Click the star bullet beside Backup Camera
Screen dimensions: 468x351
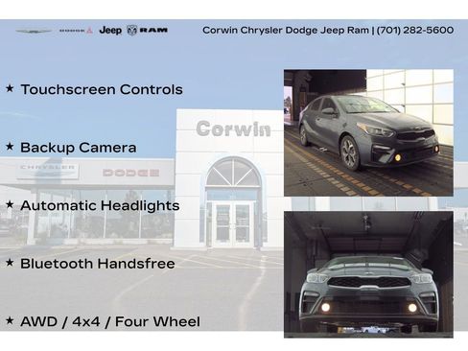pos(10,147)
